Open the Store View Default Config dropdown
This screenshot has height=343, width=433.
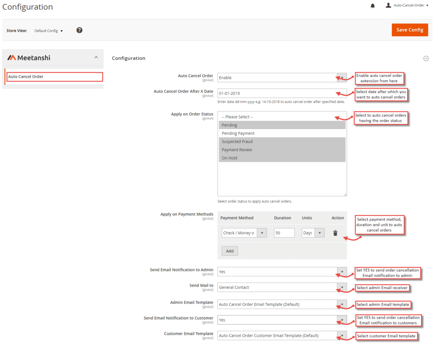click(x=49, y=31)
